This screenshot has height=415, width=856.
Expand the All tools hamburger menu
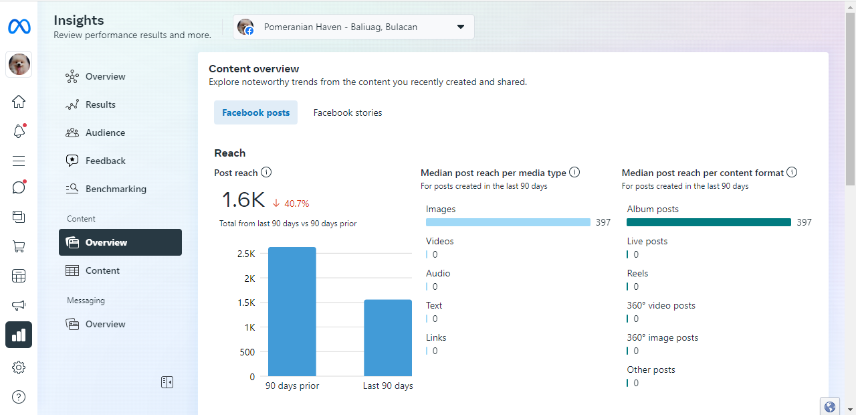pyautogui.click(x=19, y=161)
